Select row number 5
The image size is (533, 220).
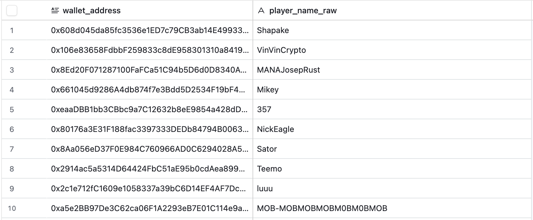12,109
